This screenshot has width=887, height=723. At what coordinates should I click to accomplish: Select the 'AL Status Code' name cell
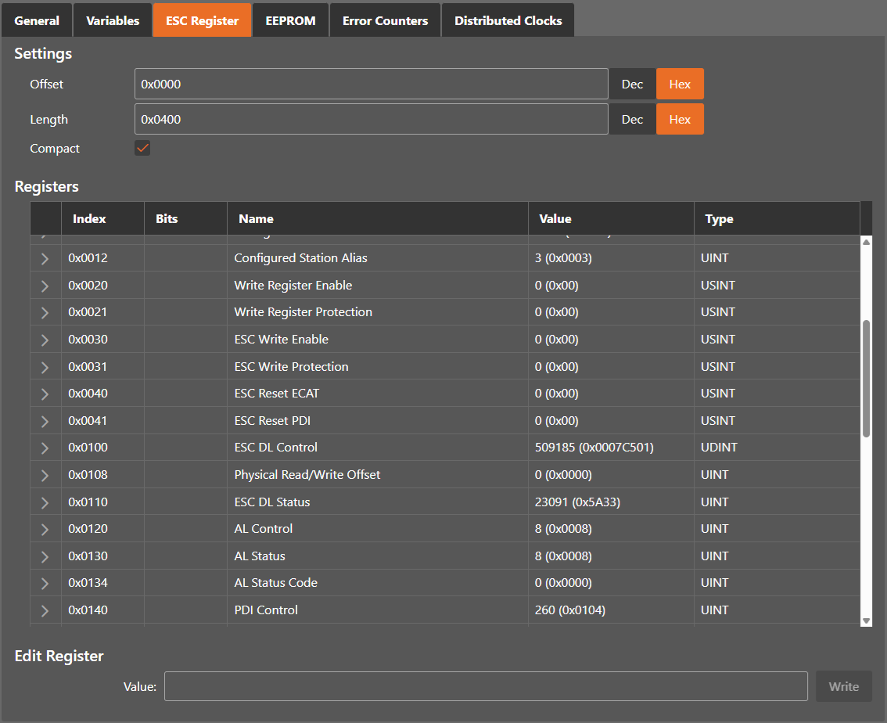(377, 583)
